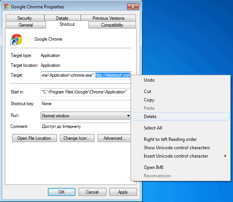Choose Undo from the context menu
Screen dimensions: 233x202
(x=181, y=80)
